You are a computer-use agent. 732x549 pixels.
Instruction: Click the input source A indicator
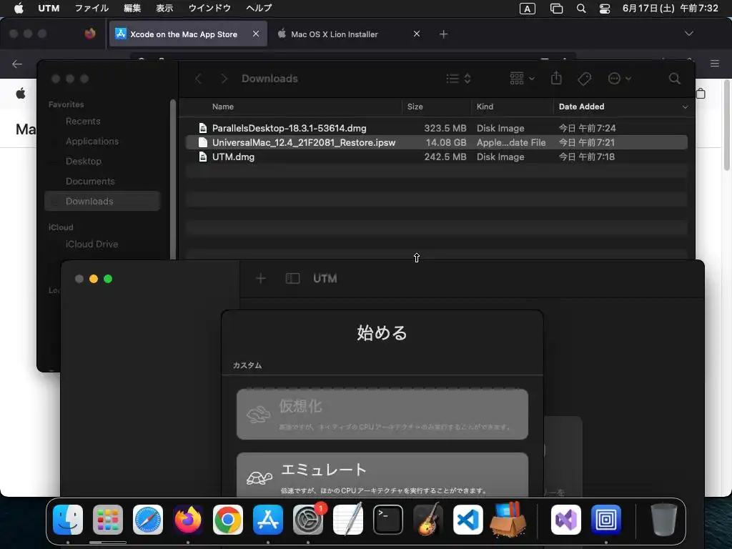(x=527, y=9)
